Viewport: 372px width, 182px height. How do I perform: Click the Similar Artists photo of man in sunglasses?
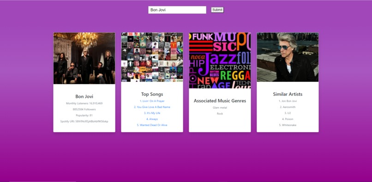click(288, 57)
